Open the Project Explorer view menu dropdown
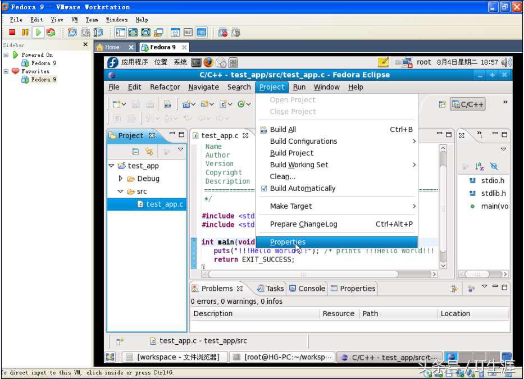The height and width of the screenshot is (379, 524). tap(180, 149)
